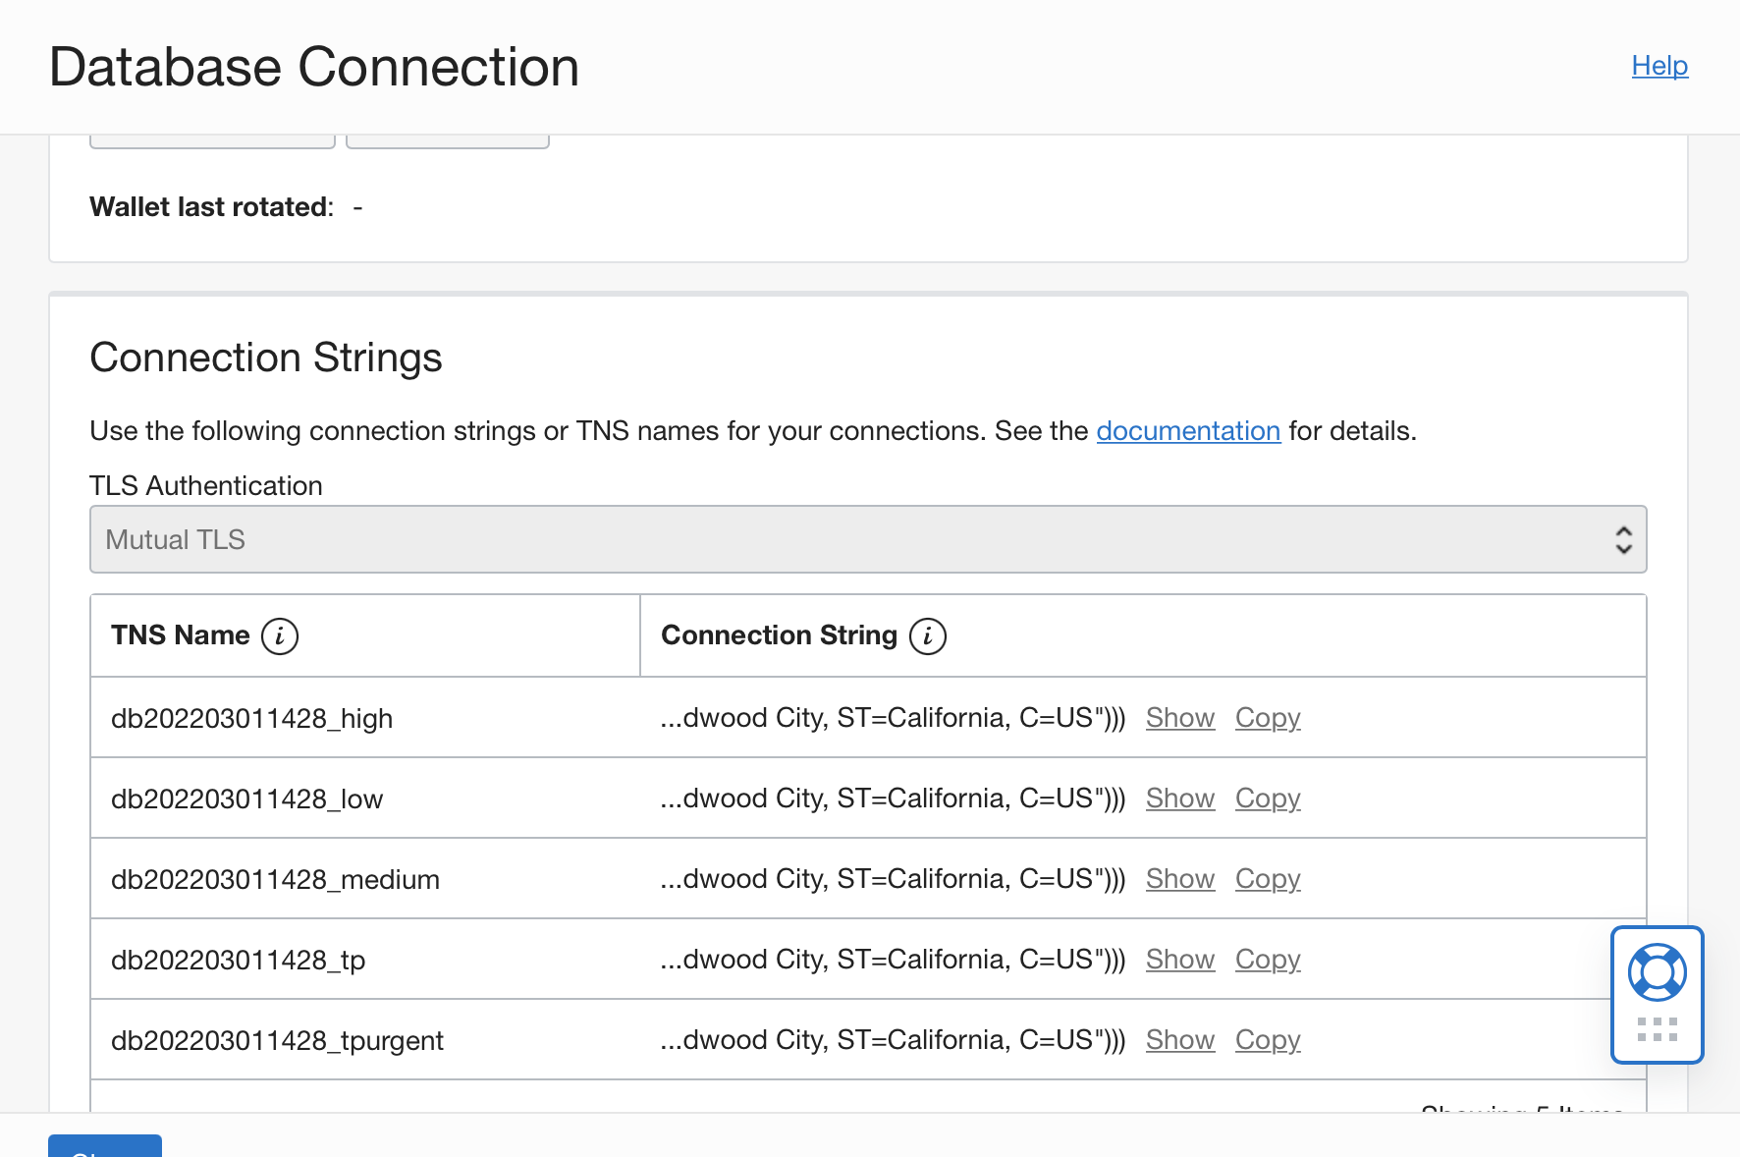Click the dotted grip below the support icon
1740x1157 pixels.
(1658, 1029)
